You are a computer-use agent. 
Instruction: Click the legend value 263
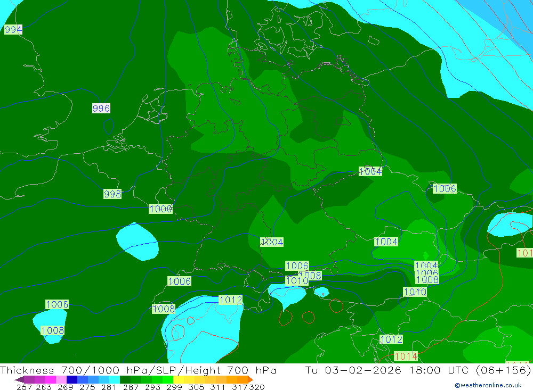point(44,387)
